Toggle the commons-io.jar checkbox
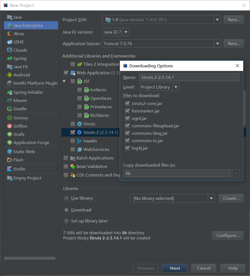 [x=128, y=141]
